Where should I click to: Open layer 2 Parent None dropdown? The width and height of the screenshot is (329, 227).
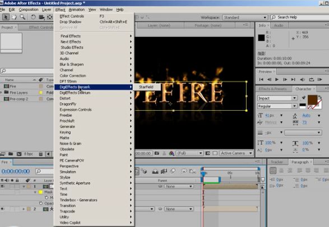pyautogui.click(x=179, y=209)
